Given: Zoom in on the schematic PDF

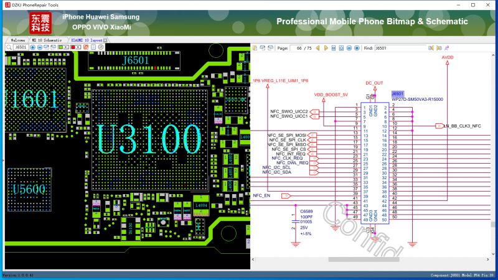Looking at the screenshot, I should 357,48.
